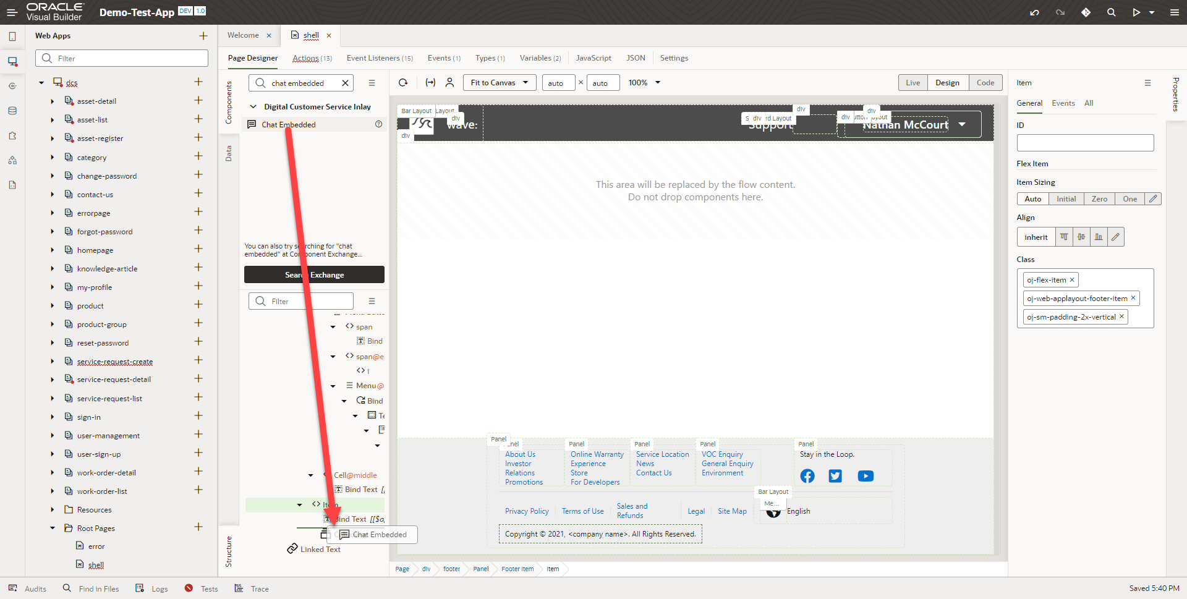Add a page to asset-detail flow
The image size is (1187, 599).
point(198,100)
